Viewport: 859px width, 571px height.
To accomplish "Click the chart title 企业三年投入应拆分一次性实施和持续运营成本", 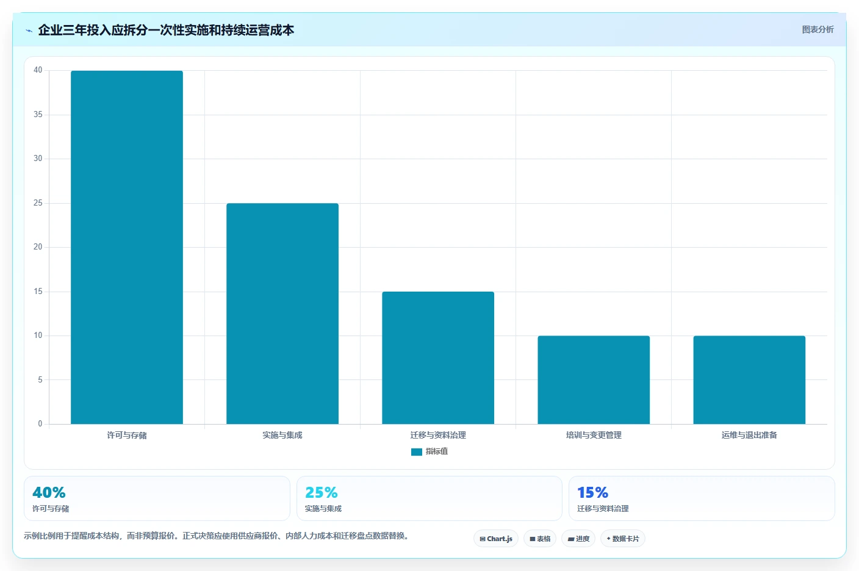I will tap(166, 30).
